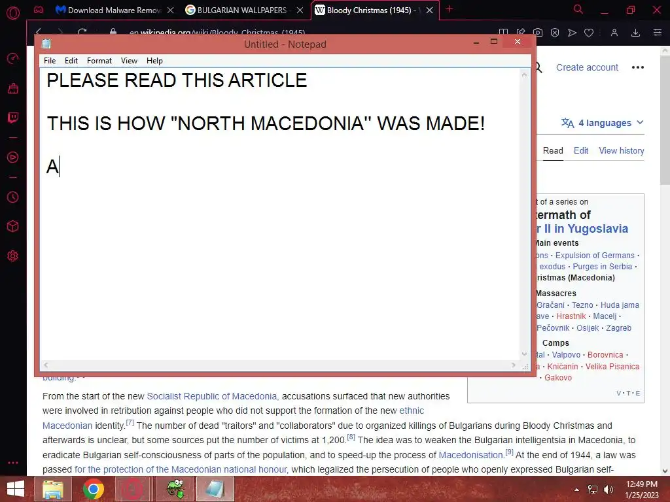Screen dimensions: 670x502
Task: Open the easy setup sliders icon
Action: click(x=658, y=33)
